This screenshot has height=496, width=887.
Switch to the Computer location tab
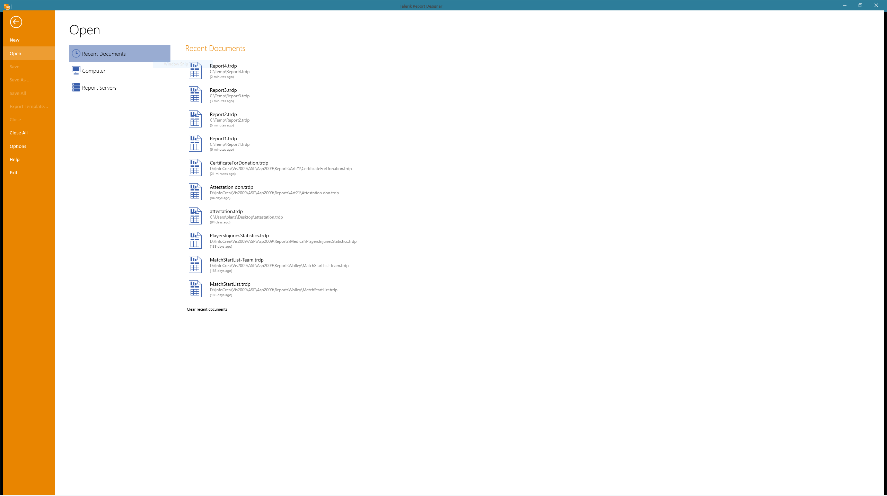94,71
